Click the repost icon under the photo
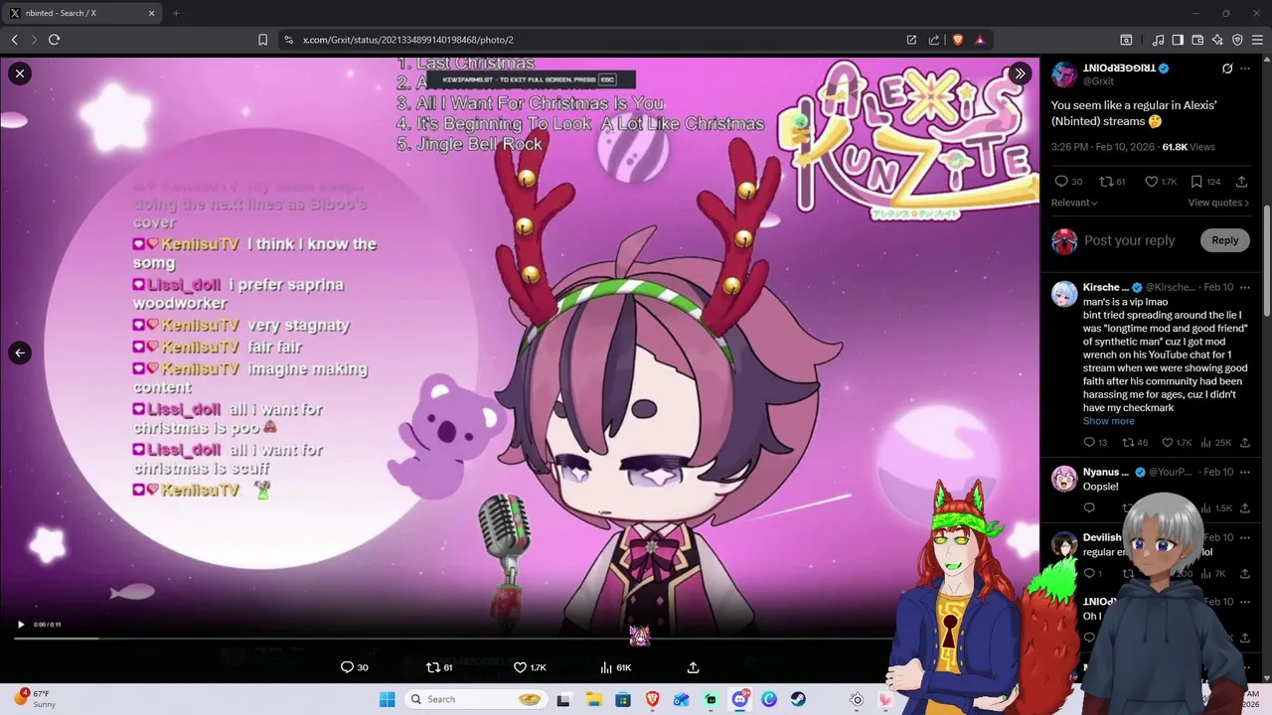 432,667
